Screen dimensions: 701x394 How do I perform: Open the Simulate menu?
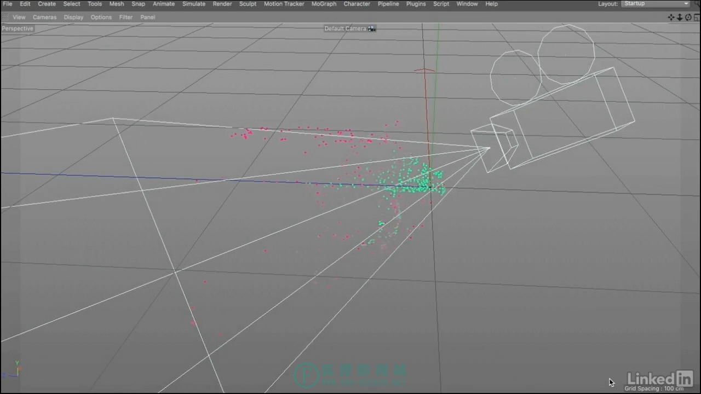(194, 4)
